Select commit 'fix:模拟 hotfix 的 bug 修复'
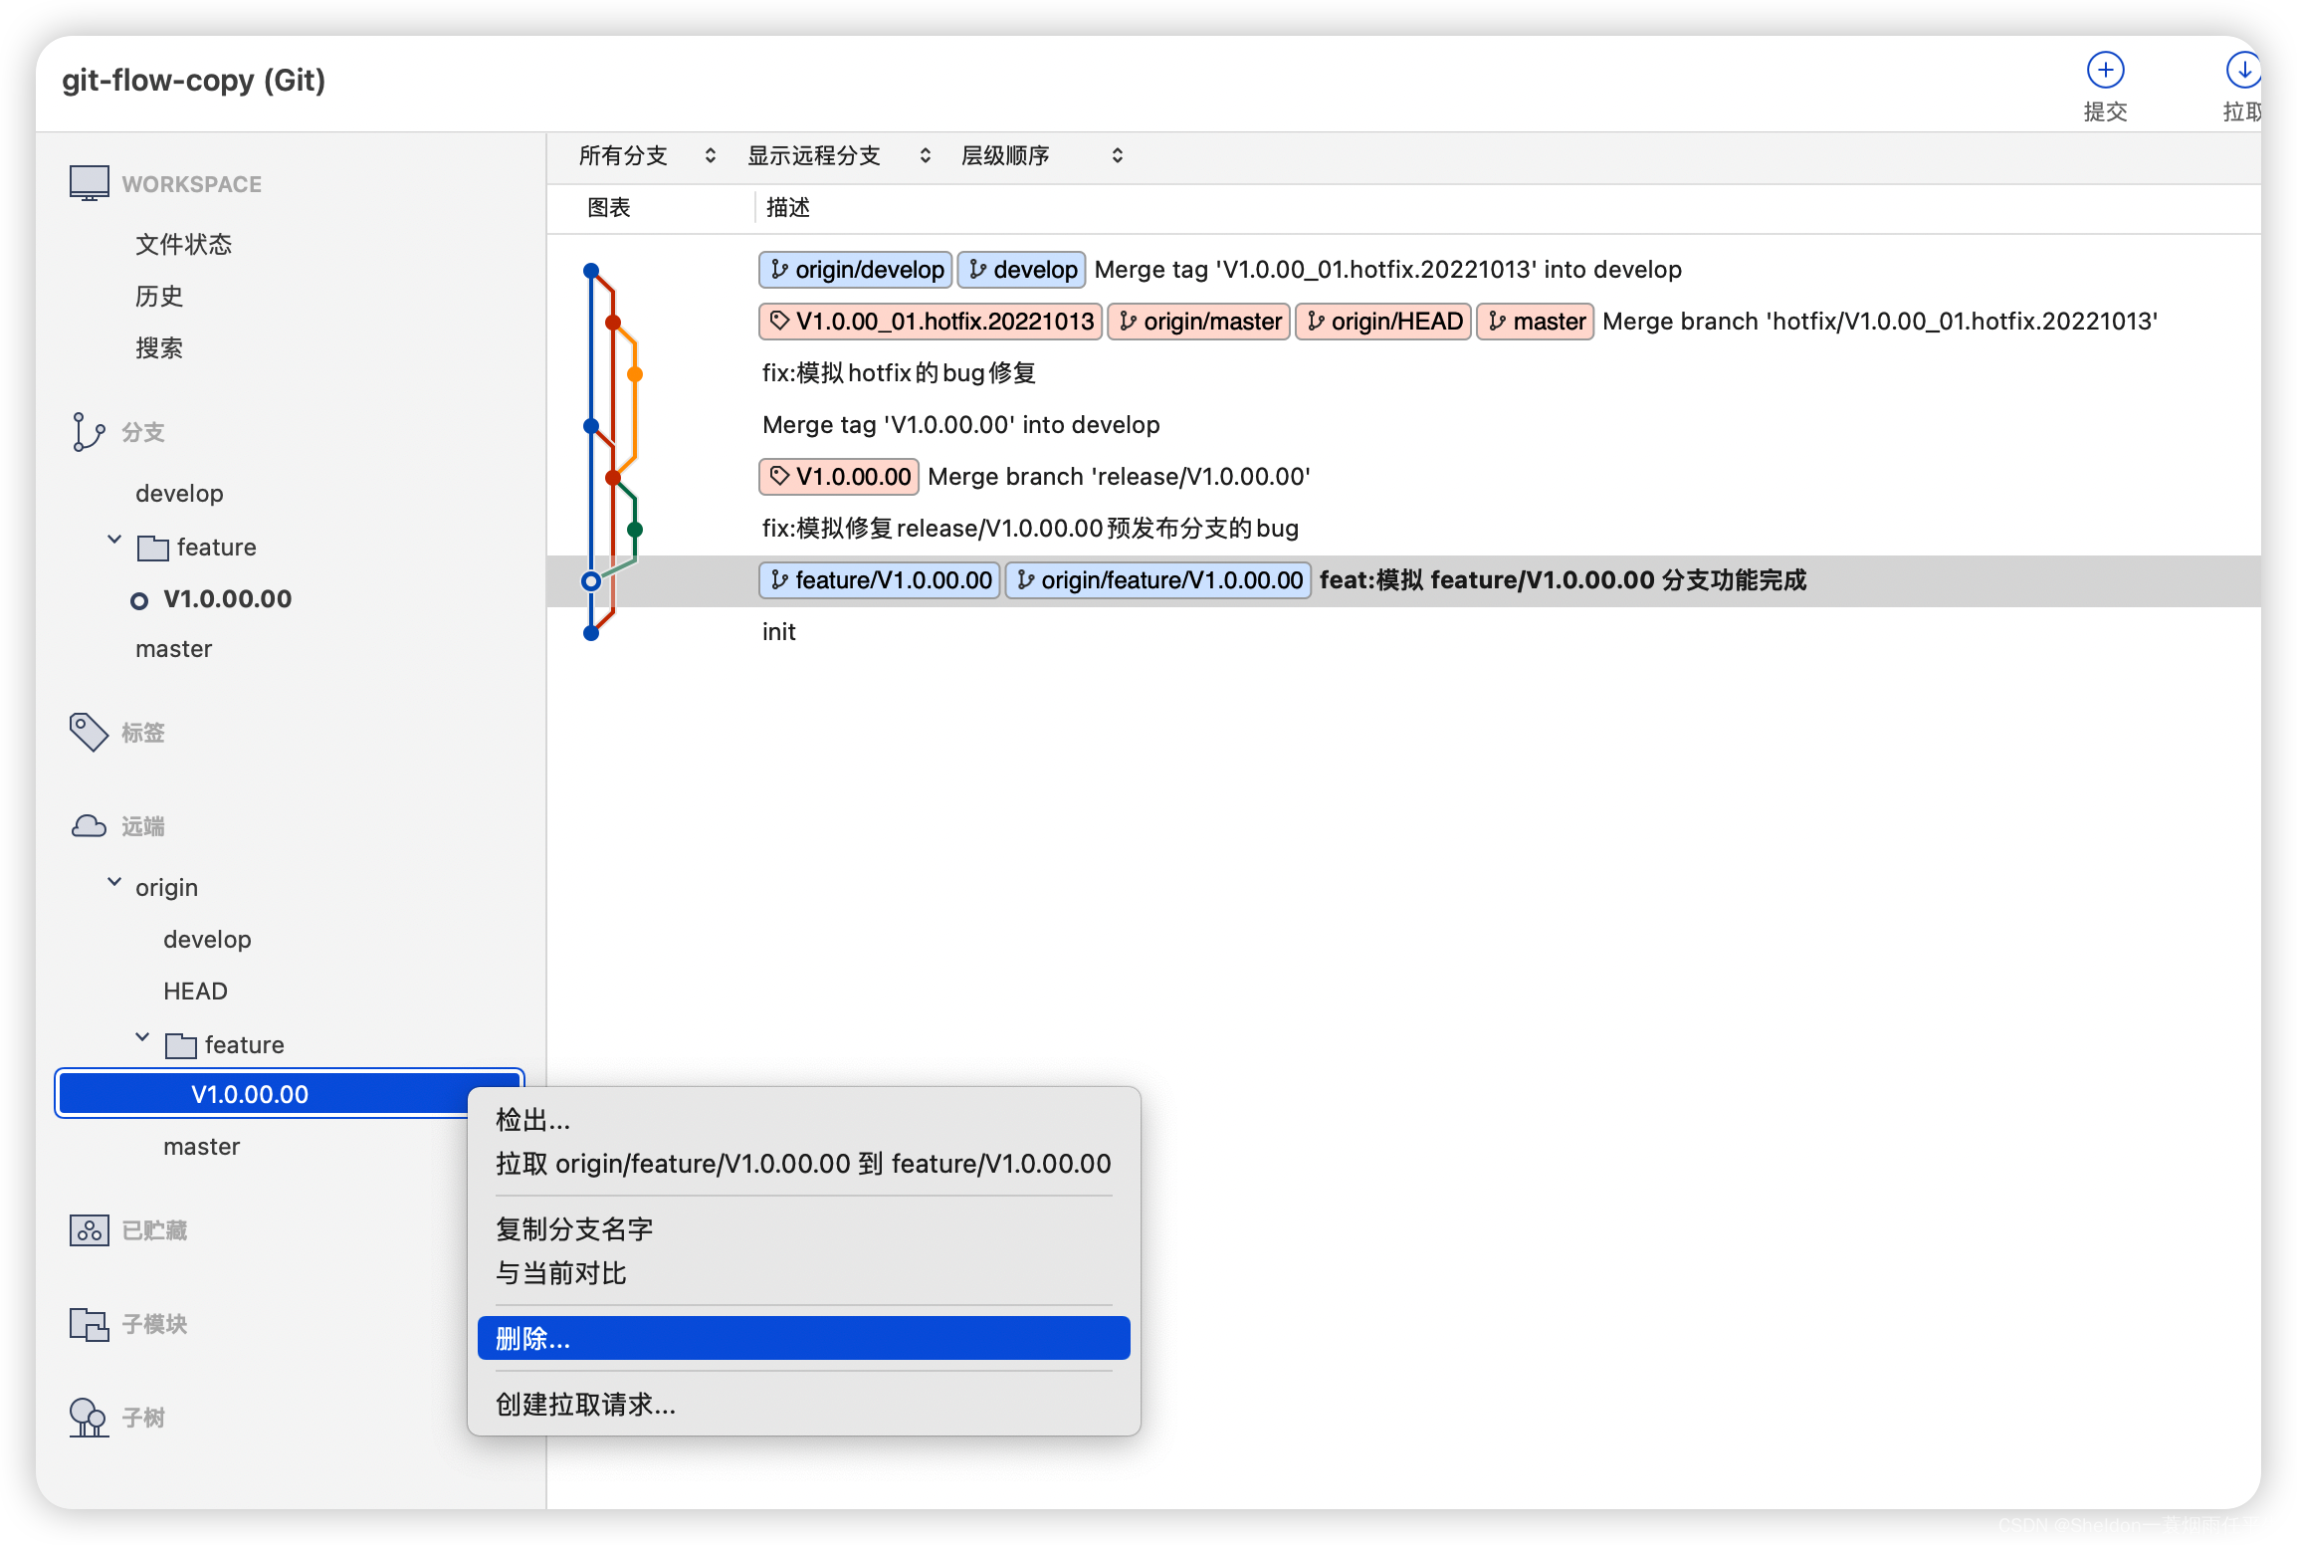 click(899, 373)
